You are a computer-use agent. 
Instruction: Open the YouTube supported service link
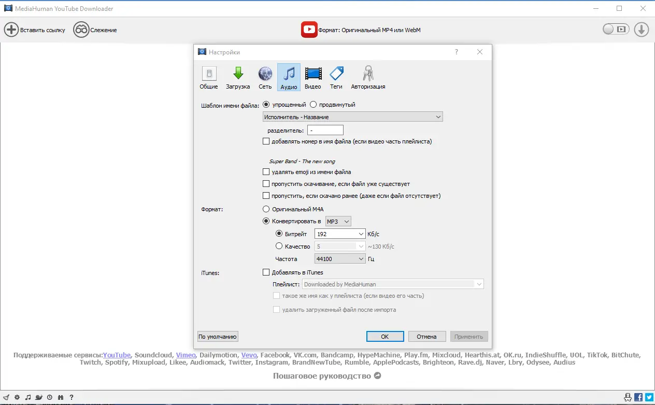tap(117, 355)
